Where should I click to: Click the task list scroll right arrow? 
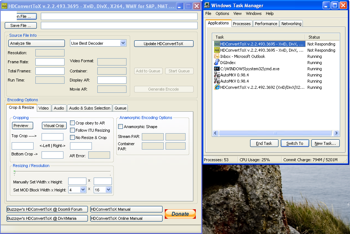336,133
